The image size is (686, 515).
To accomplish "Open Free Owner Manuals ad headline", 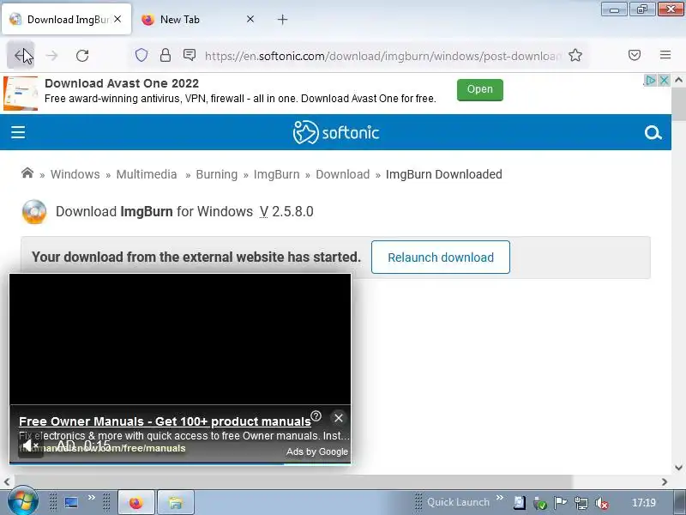I will click(165, 421).
